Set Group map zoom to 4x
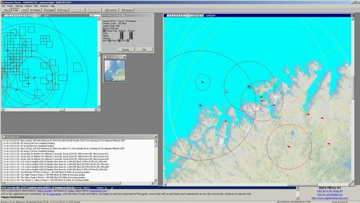This screenshot has width=360, height=203. click(178, 15)
